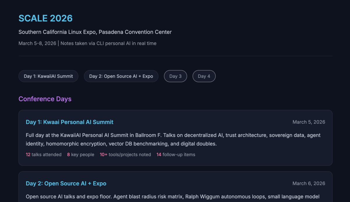Screen dimensions: 350x202
Task: Click the March 6, 2026 card date
Action: pyautogui.click(x=309, y=183)
